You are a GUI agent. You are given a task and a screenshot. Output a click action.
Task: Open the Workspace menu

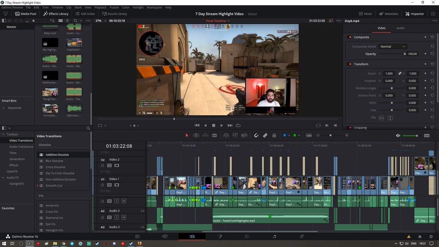154,7
